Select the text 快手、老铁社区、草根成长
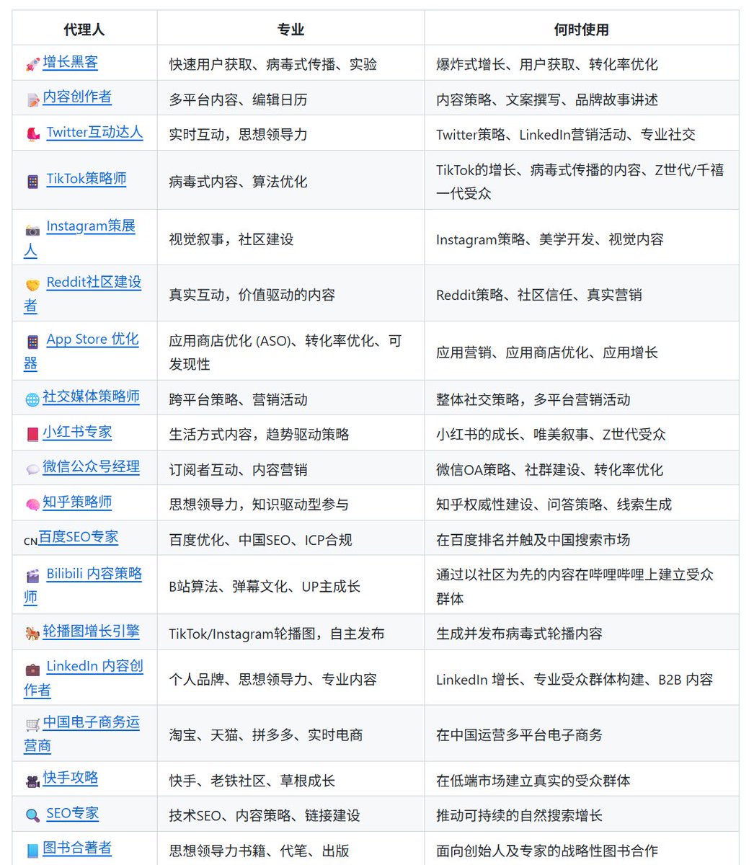 click(252, 781)
